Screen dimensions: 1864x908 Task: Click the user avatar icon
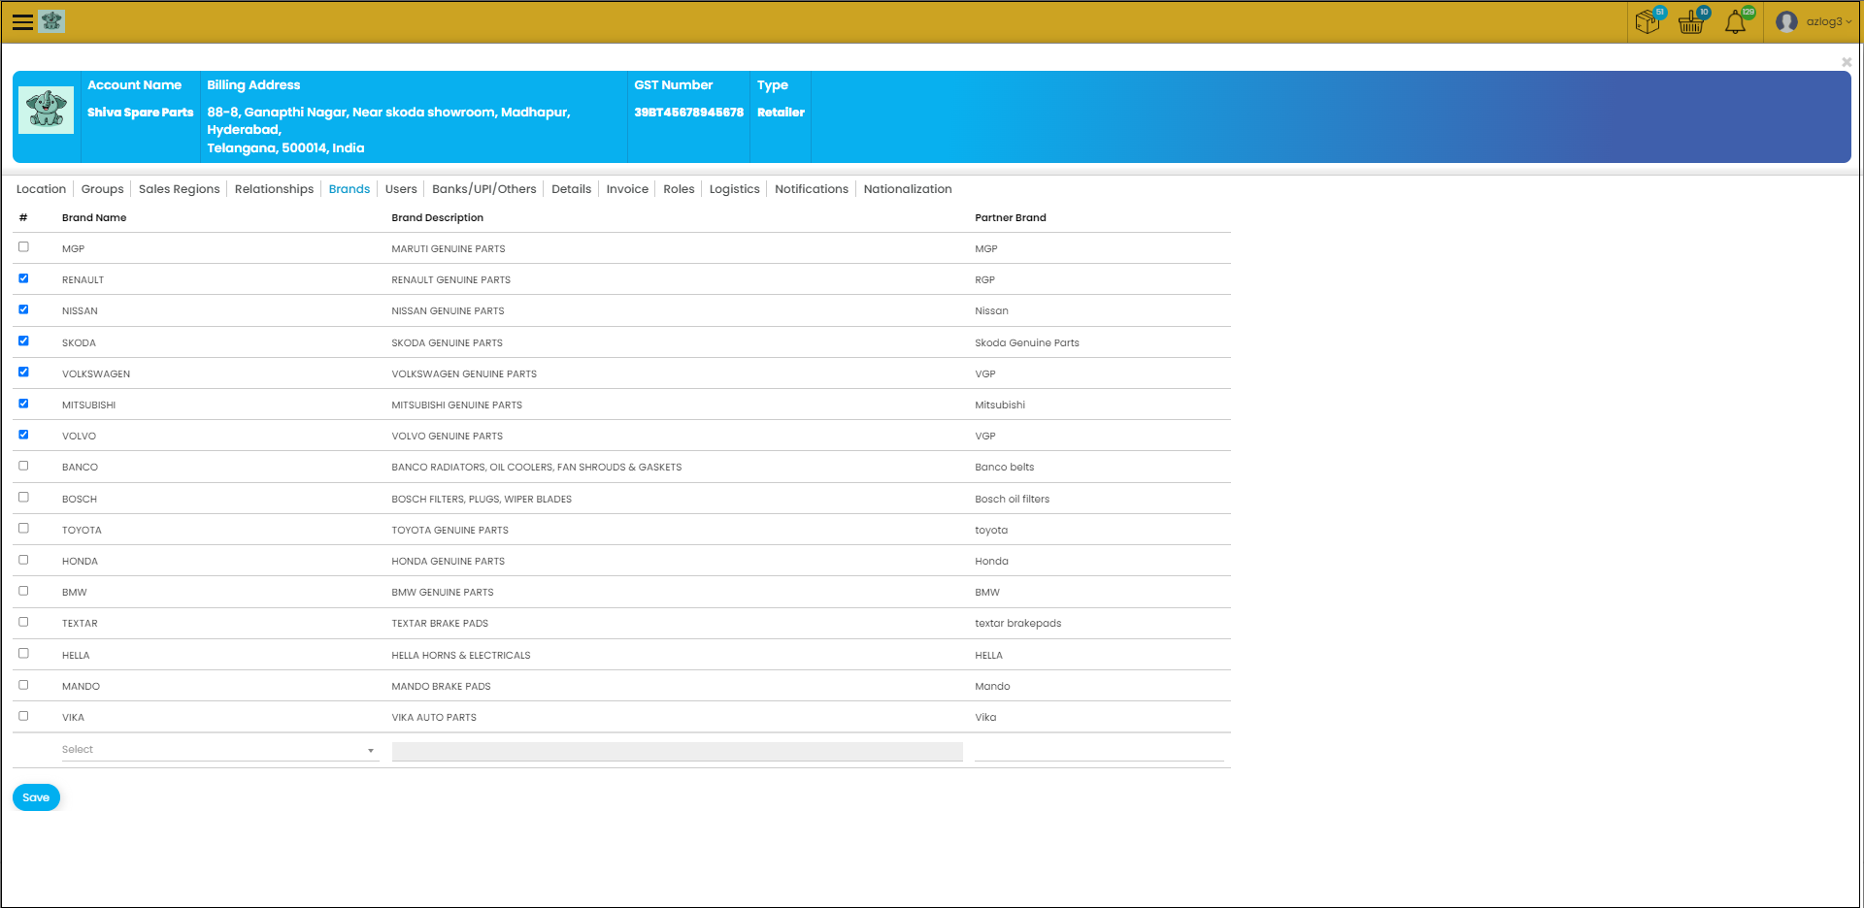click(x=1786, y=21)
